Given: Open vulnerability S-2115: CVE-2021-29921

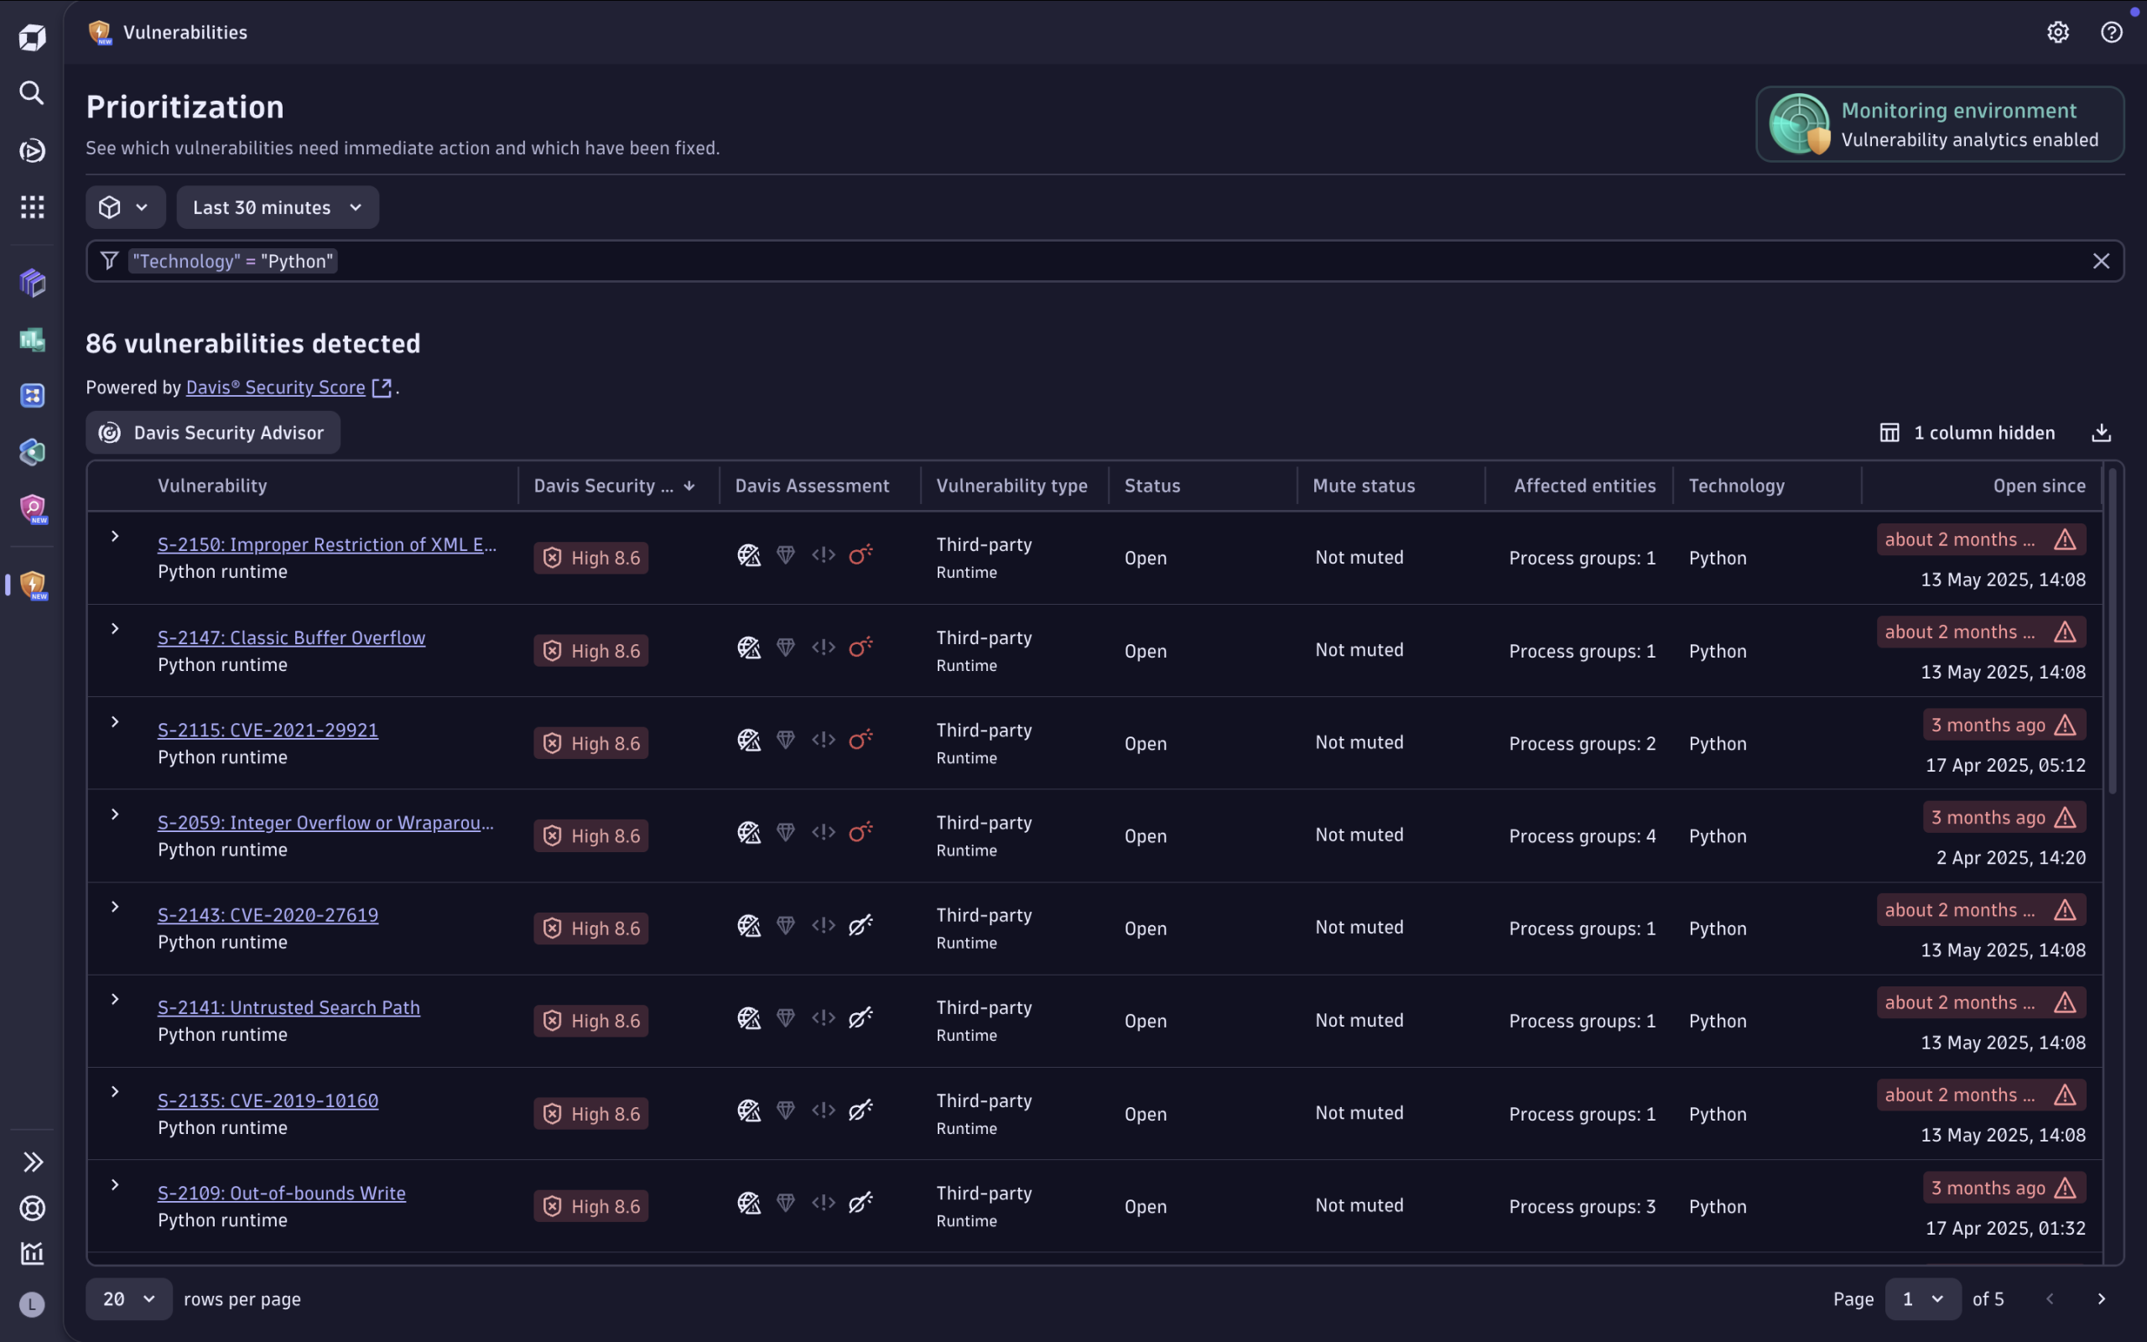Looking at the screenshot, I should [267, 729].
